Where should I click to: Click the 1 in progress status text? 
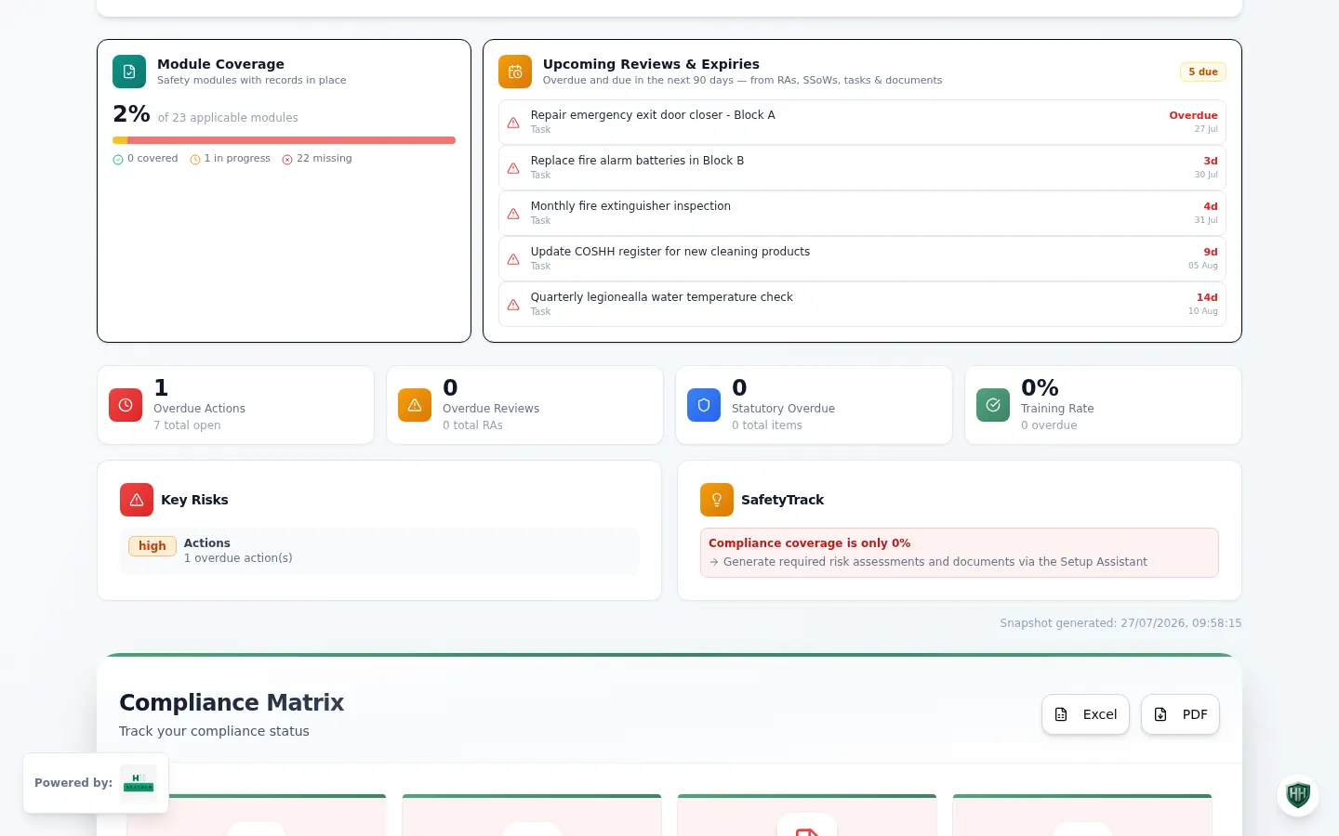tap(237, 159)
